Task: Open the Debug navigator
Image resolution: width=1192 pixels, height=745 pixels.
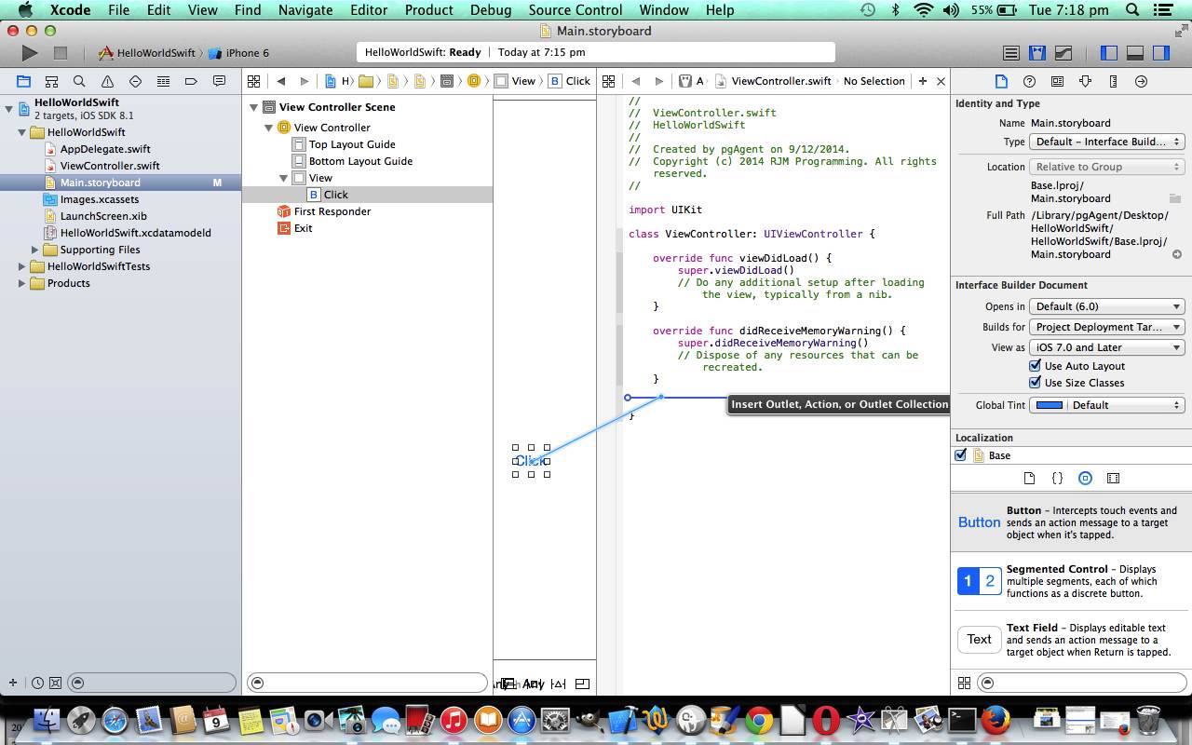Action: [163, 81]
